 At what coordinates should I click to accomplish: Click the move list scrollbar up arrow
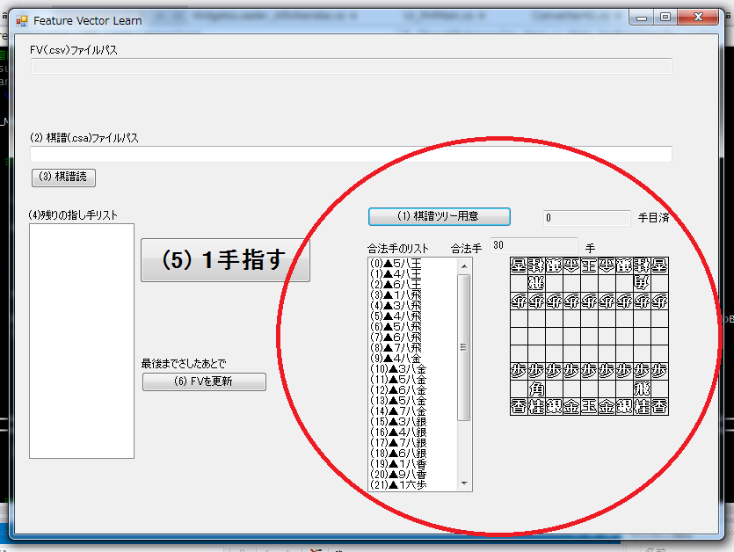pos(464,266)
